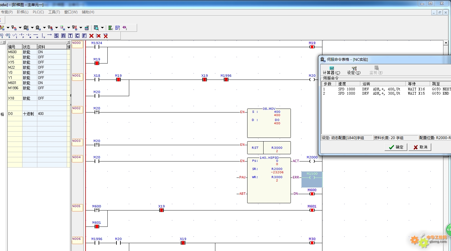451x251 pixels.
Task: Select M600 row in status table
Action: pyautogui.click(x=37, y=52)
